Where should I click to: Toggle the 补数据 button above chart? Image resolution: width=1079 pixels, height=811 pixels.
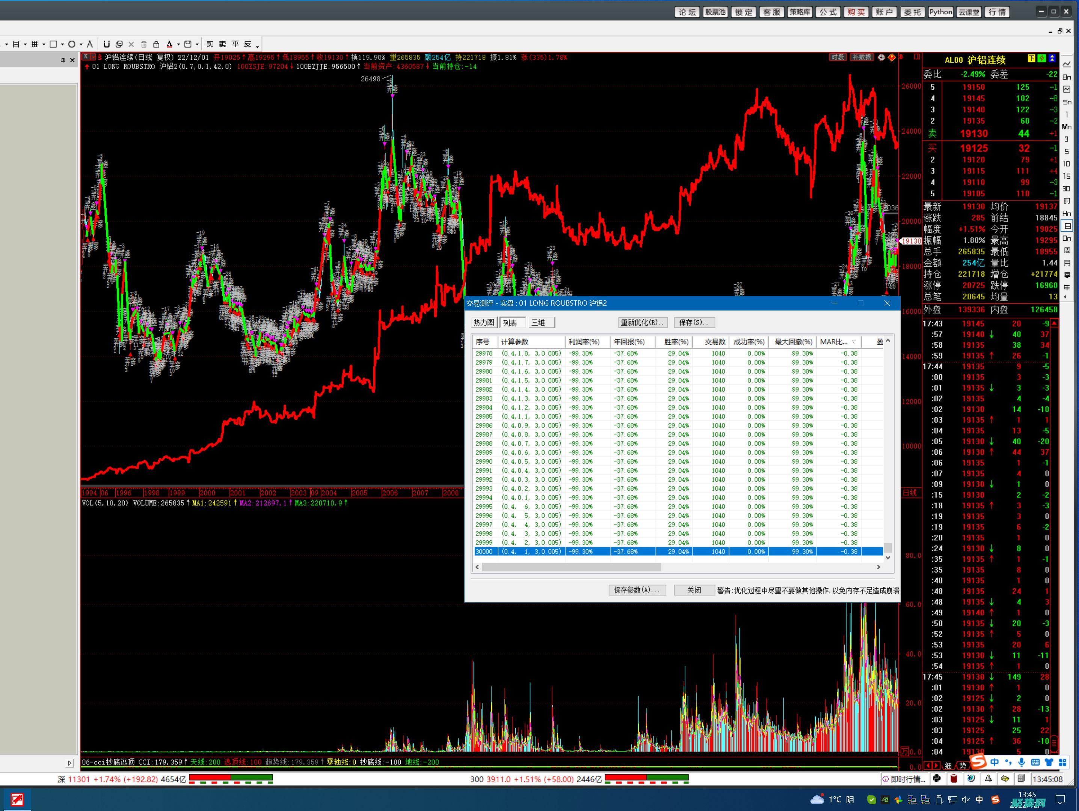(x=862, y=57)
